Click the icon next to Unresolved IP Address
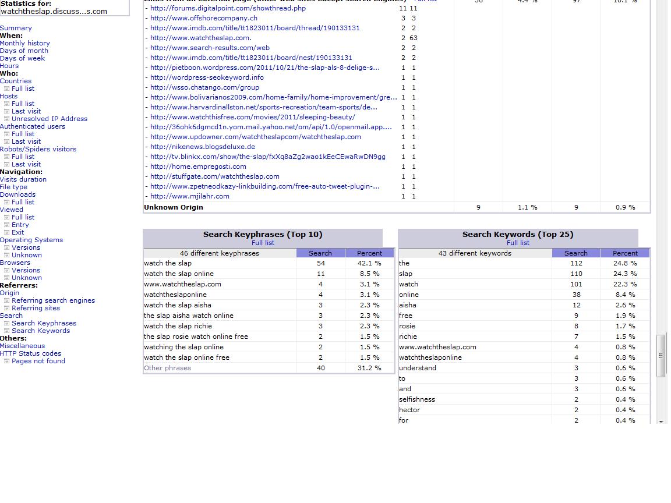Viewport: 671px width, 503px height. [7, 119]
